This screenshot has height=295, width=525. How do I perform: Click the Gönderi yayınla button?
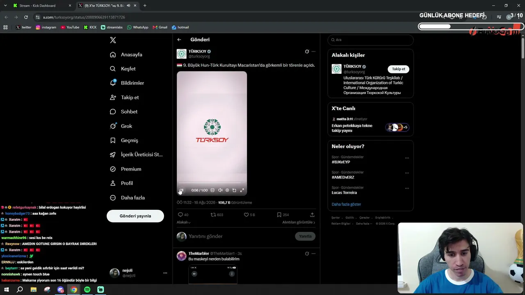(135, 216)
